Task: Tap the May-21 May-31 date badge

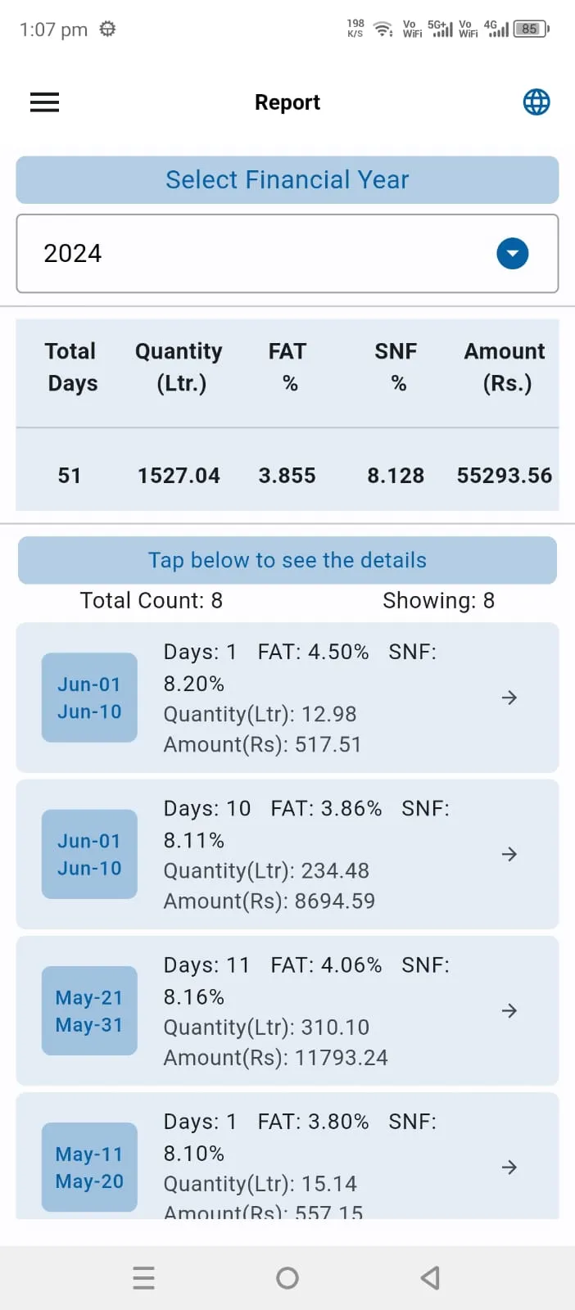Action: click(x=89, y=1010)
